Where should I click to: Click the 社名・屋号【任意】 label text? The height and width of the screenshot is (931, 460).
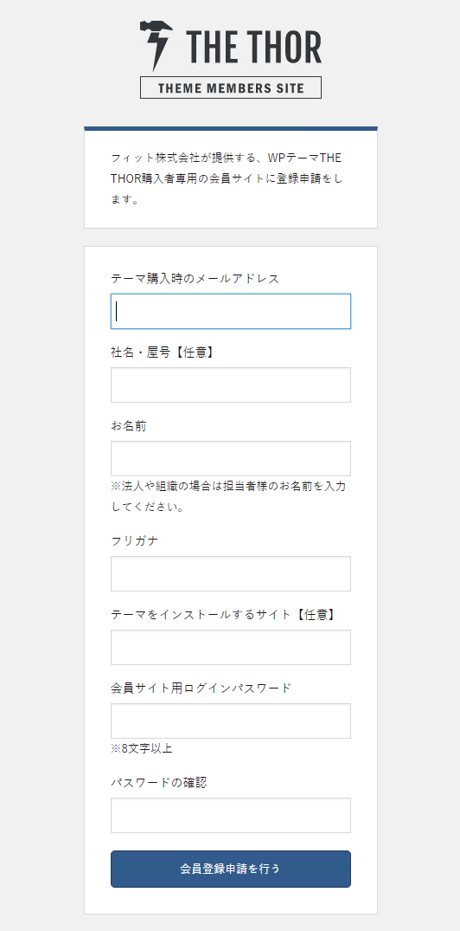(163, 352)
